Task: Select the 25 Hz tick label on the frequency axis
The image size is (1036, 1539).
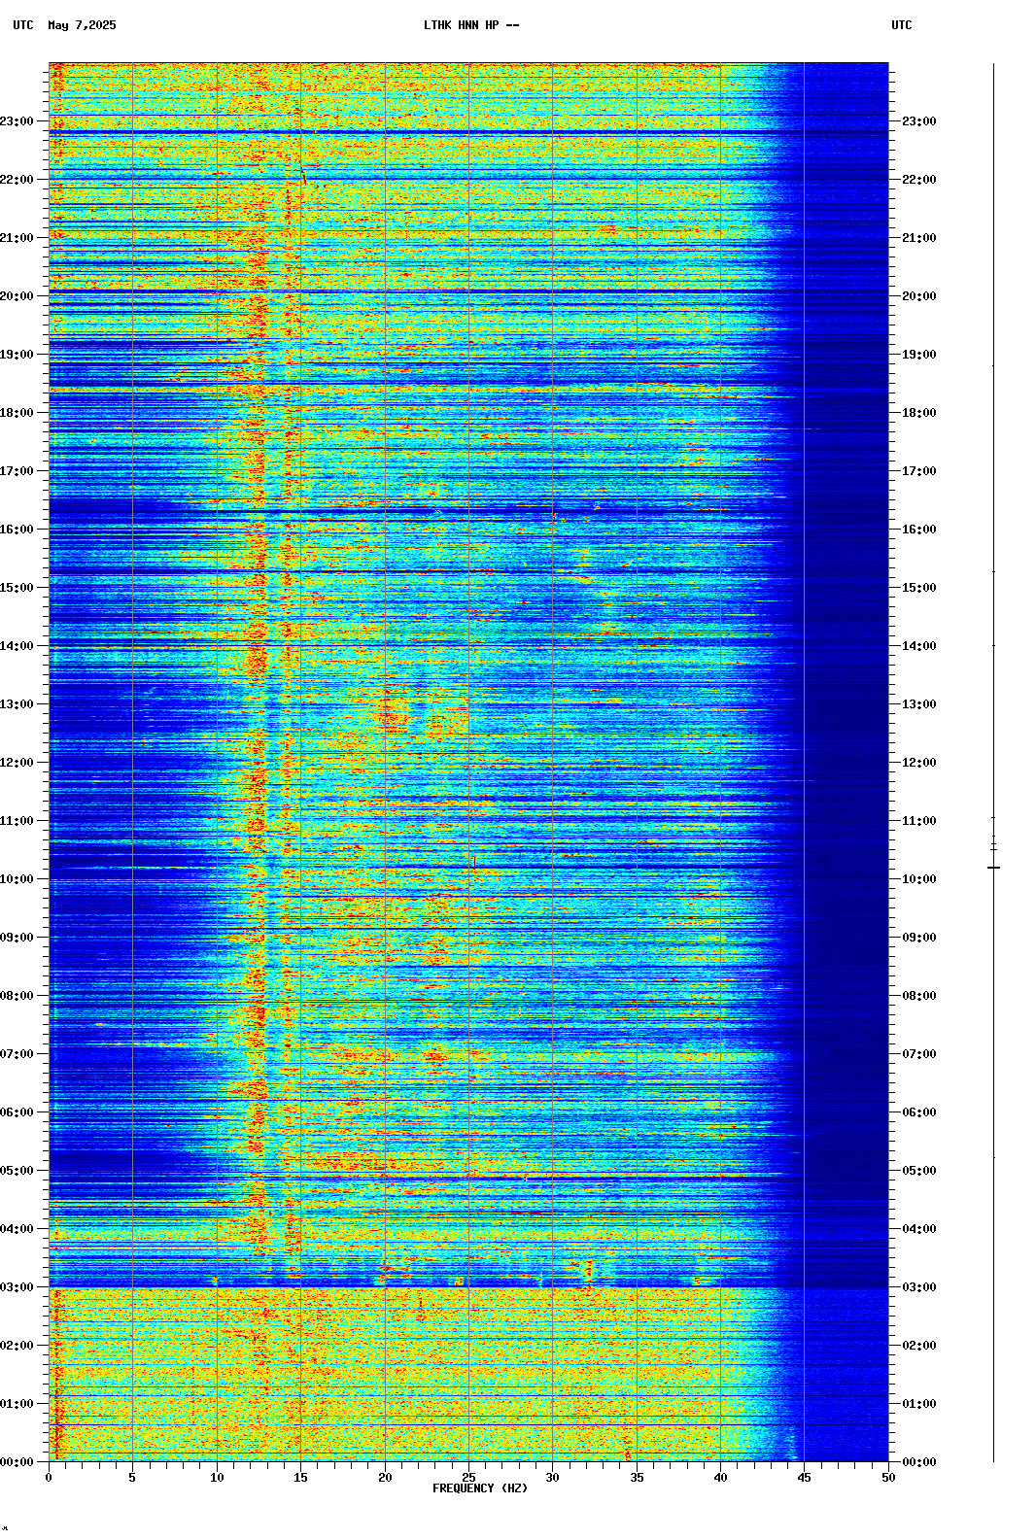Action: pos(468,1478)
